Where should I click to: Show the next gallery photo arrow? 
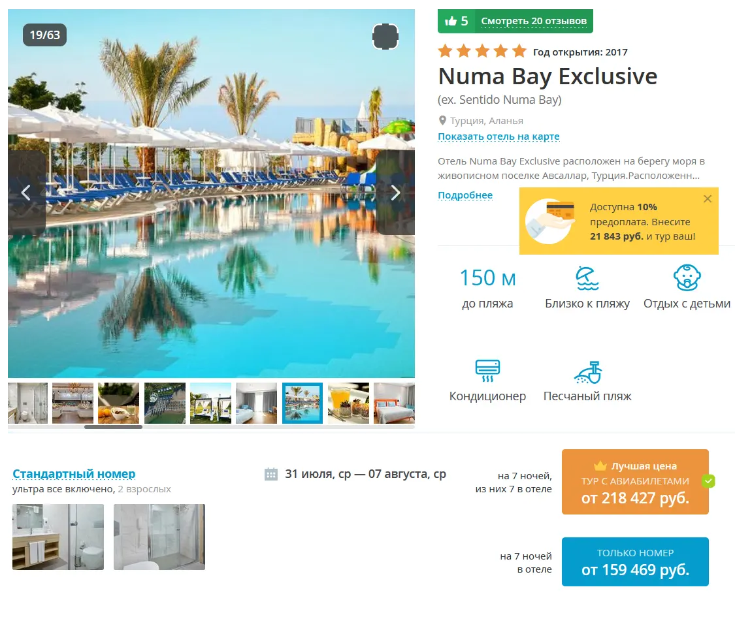pos(395,193)
